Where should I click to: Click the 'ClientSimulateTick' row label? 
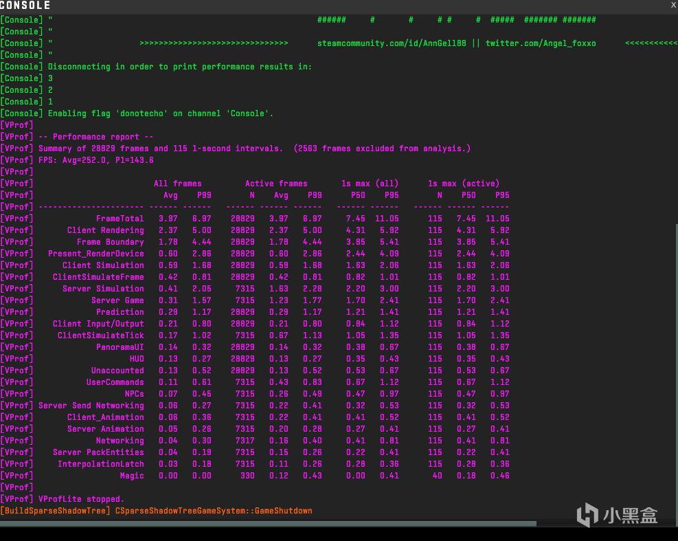(x=101, y=335)
